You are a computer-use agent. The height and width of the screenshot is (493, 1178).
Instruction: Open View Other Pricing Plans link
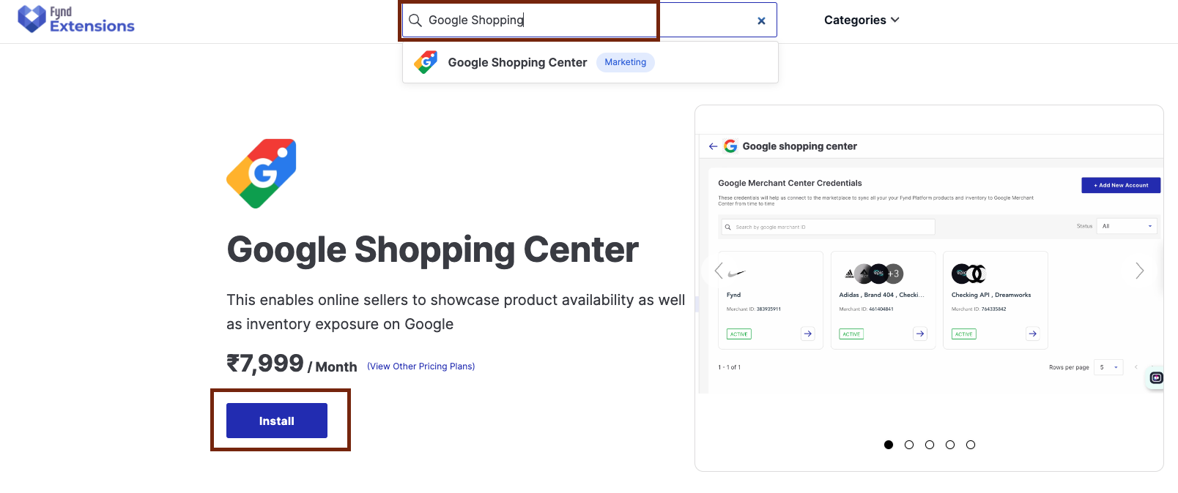pos(421,366)
